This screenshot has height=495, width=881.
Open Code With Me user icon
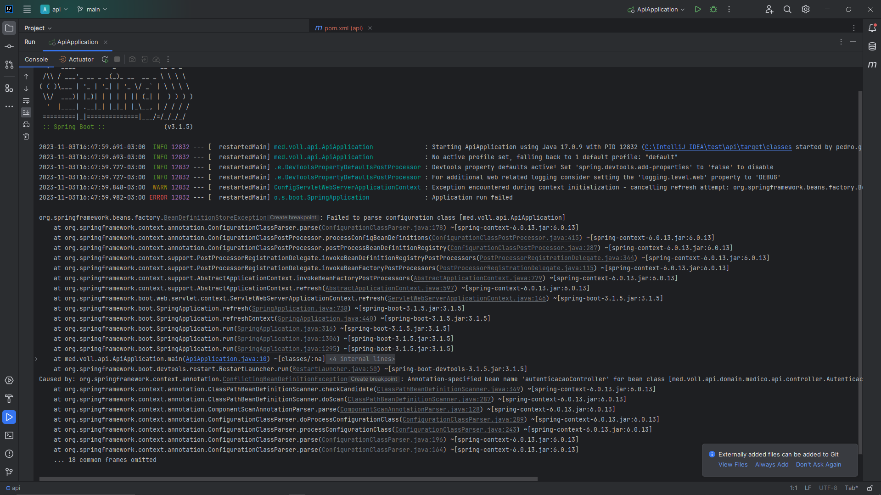click(x=769, y=9)
